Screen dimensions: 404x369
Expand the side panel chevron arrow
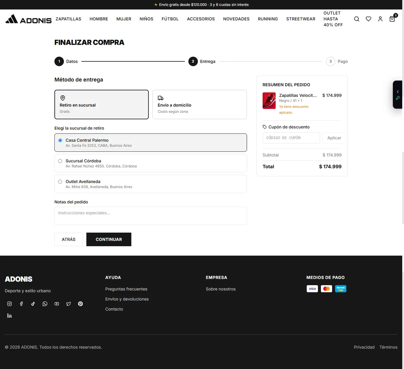point(398,92)
